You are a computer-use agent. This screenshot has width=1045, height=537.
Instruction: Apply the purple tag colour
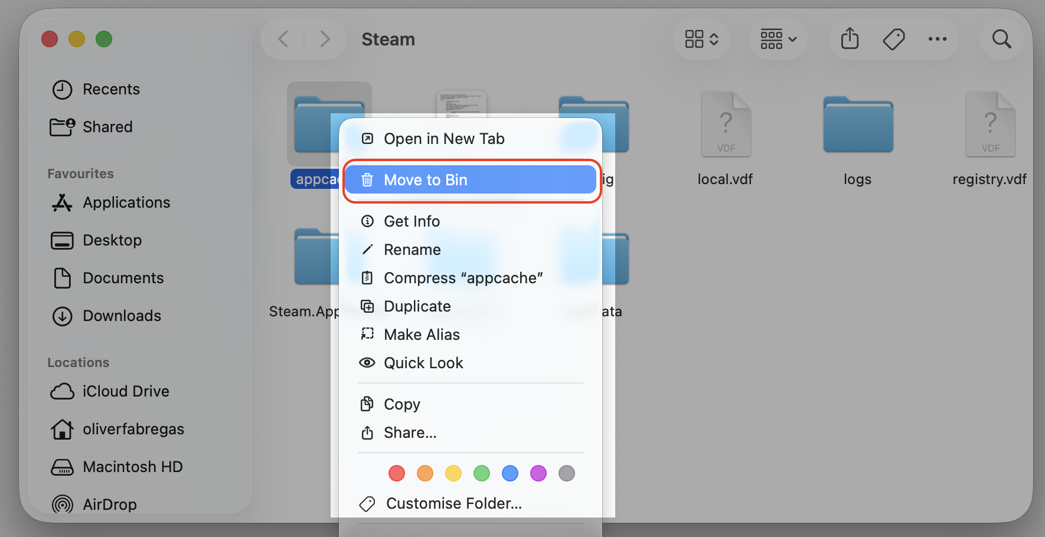pos(538,473)
